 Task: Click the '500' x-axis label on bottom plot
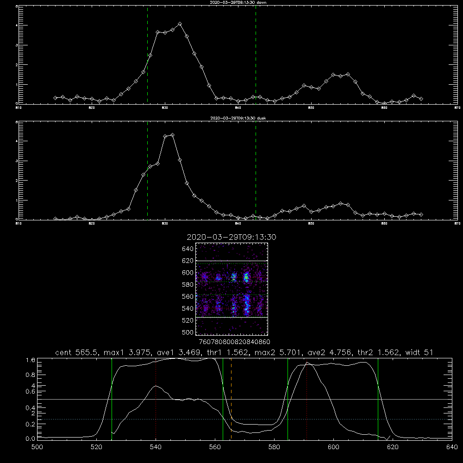(37, 447)
